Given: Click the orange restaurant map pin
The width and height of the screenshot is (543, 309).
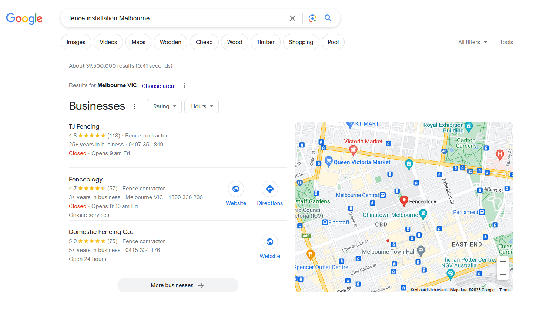Looking at the screenshot, I should [311, 254].
